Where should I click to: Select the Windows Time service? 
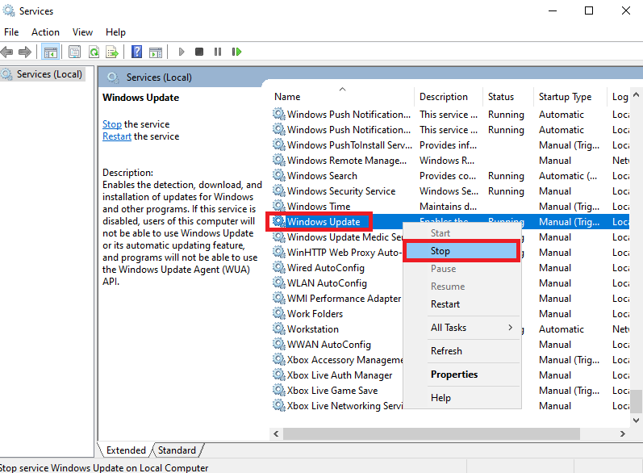(319, 207)
